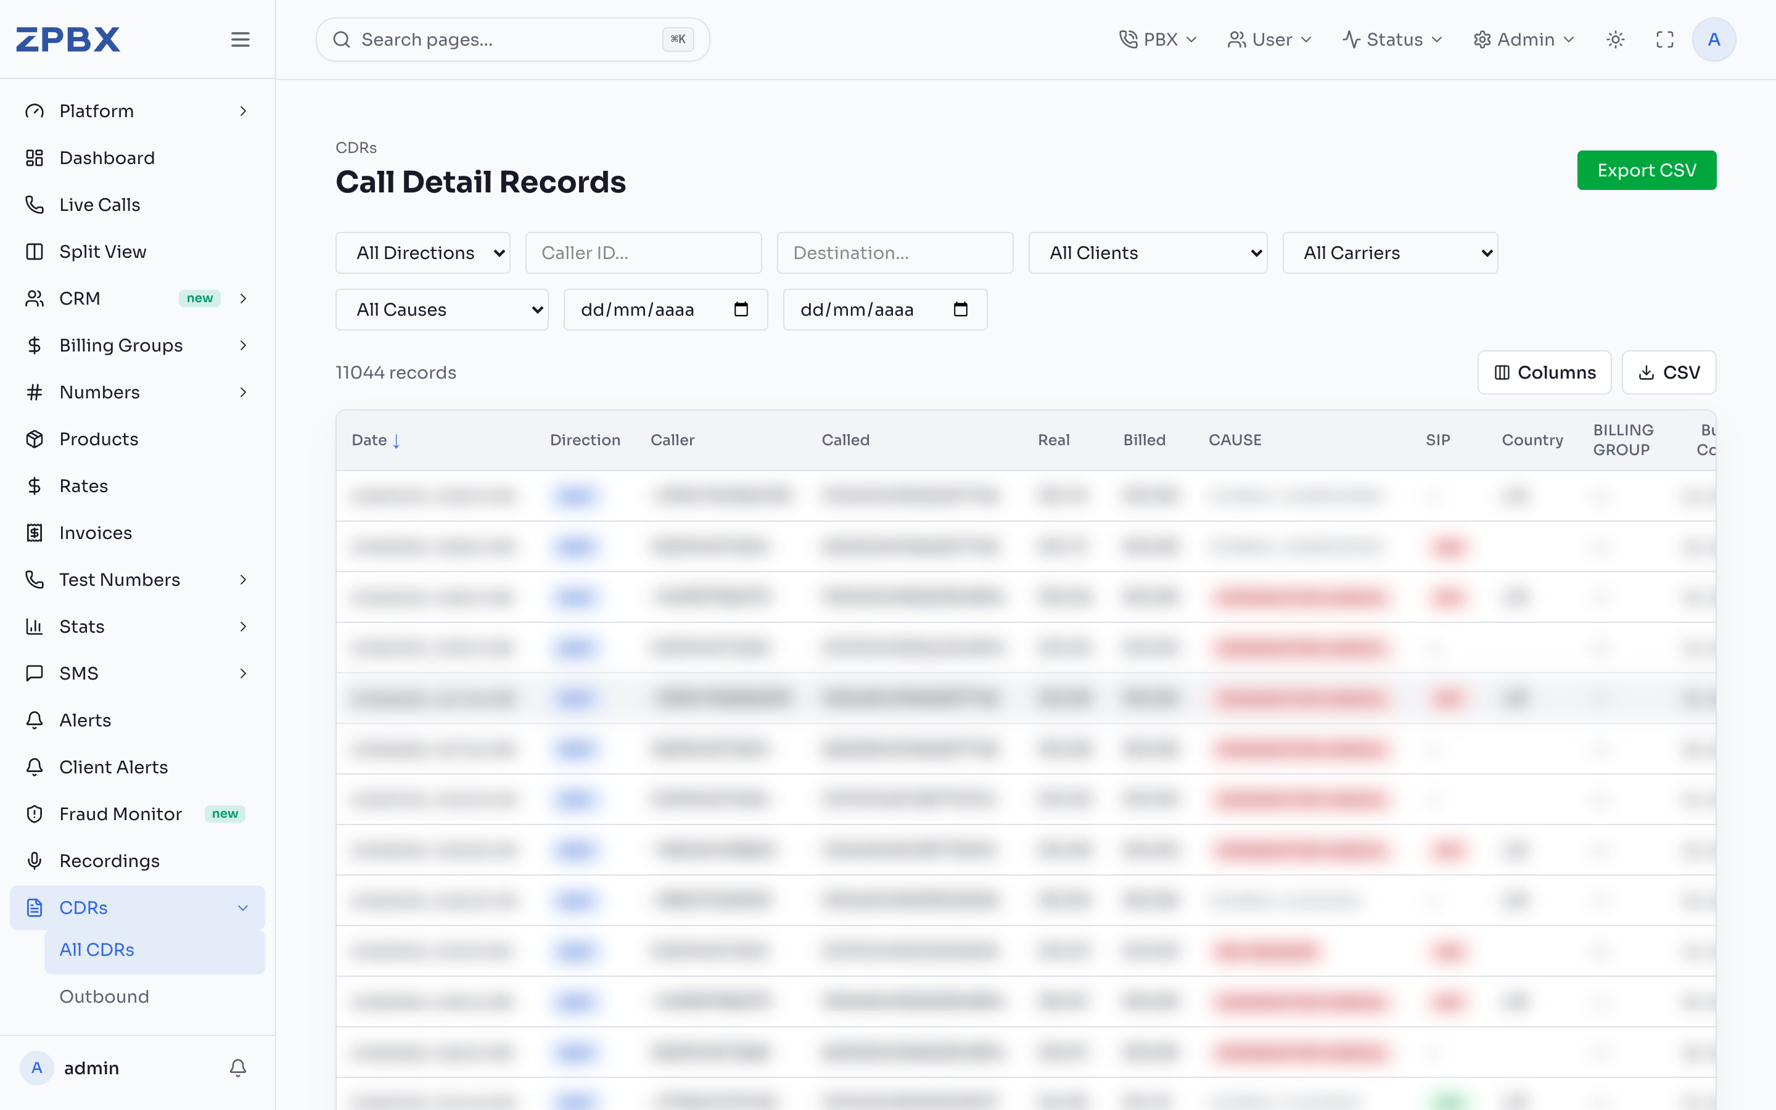Click admin avatar in sidebar footer

(x=37, y=1067)
